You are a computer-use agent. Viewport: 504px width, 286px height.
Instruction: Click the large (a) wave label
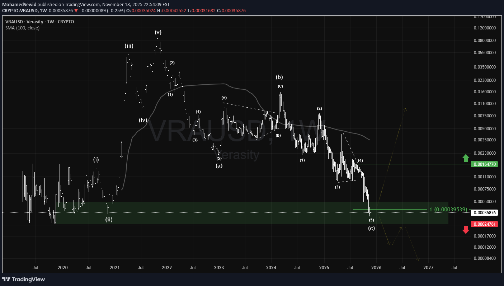coord(219,166)
